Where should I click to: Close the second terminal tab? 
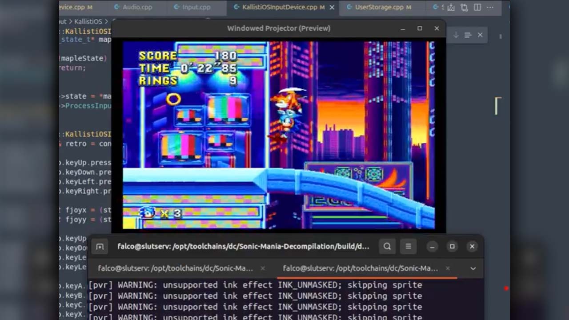[x=448, y=268]
